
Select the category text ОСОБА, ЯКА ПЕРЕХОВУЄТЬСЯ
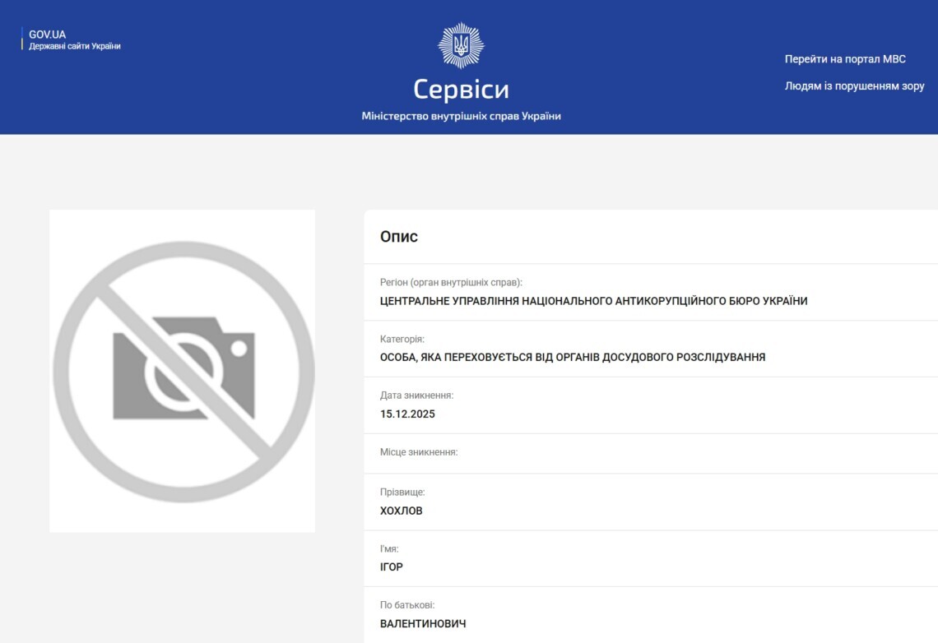573,357
